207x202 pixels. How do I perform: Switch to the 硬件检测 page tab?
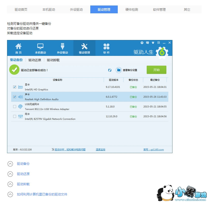132,9
